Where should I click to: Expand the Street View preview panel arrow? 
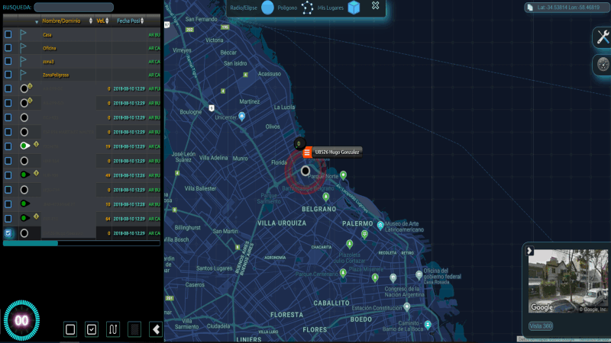point(529,251)
